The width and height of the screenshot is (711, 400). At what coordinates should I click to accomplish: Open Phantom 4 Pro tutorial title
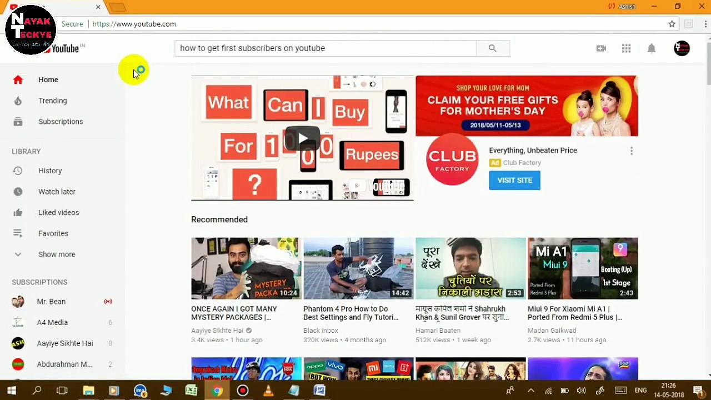click(x=351, y=313)
